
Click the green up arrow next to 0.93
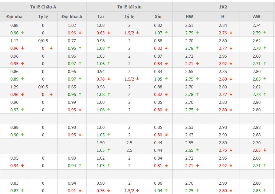(22, 110)
